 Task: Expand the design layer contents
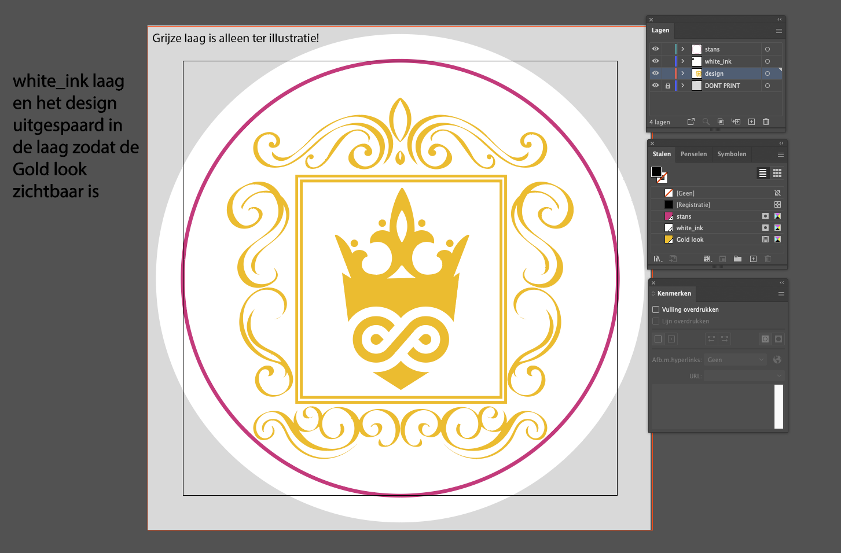pos(683,73)
